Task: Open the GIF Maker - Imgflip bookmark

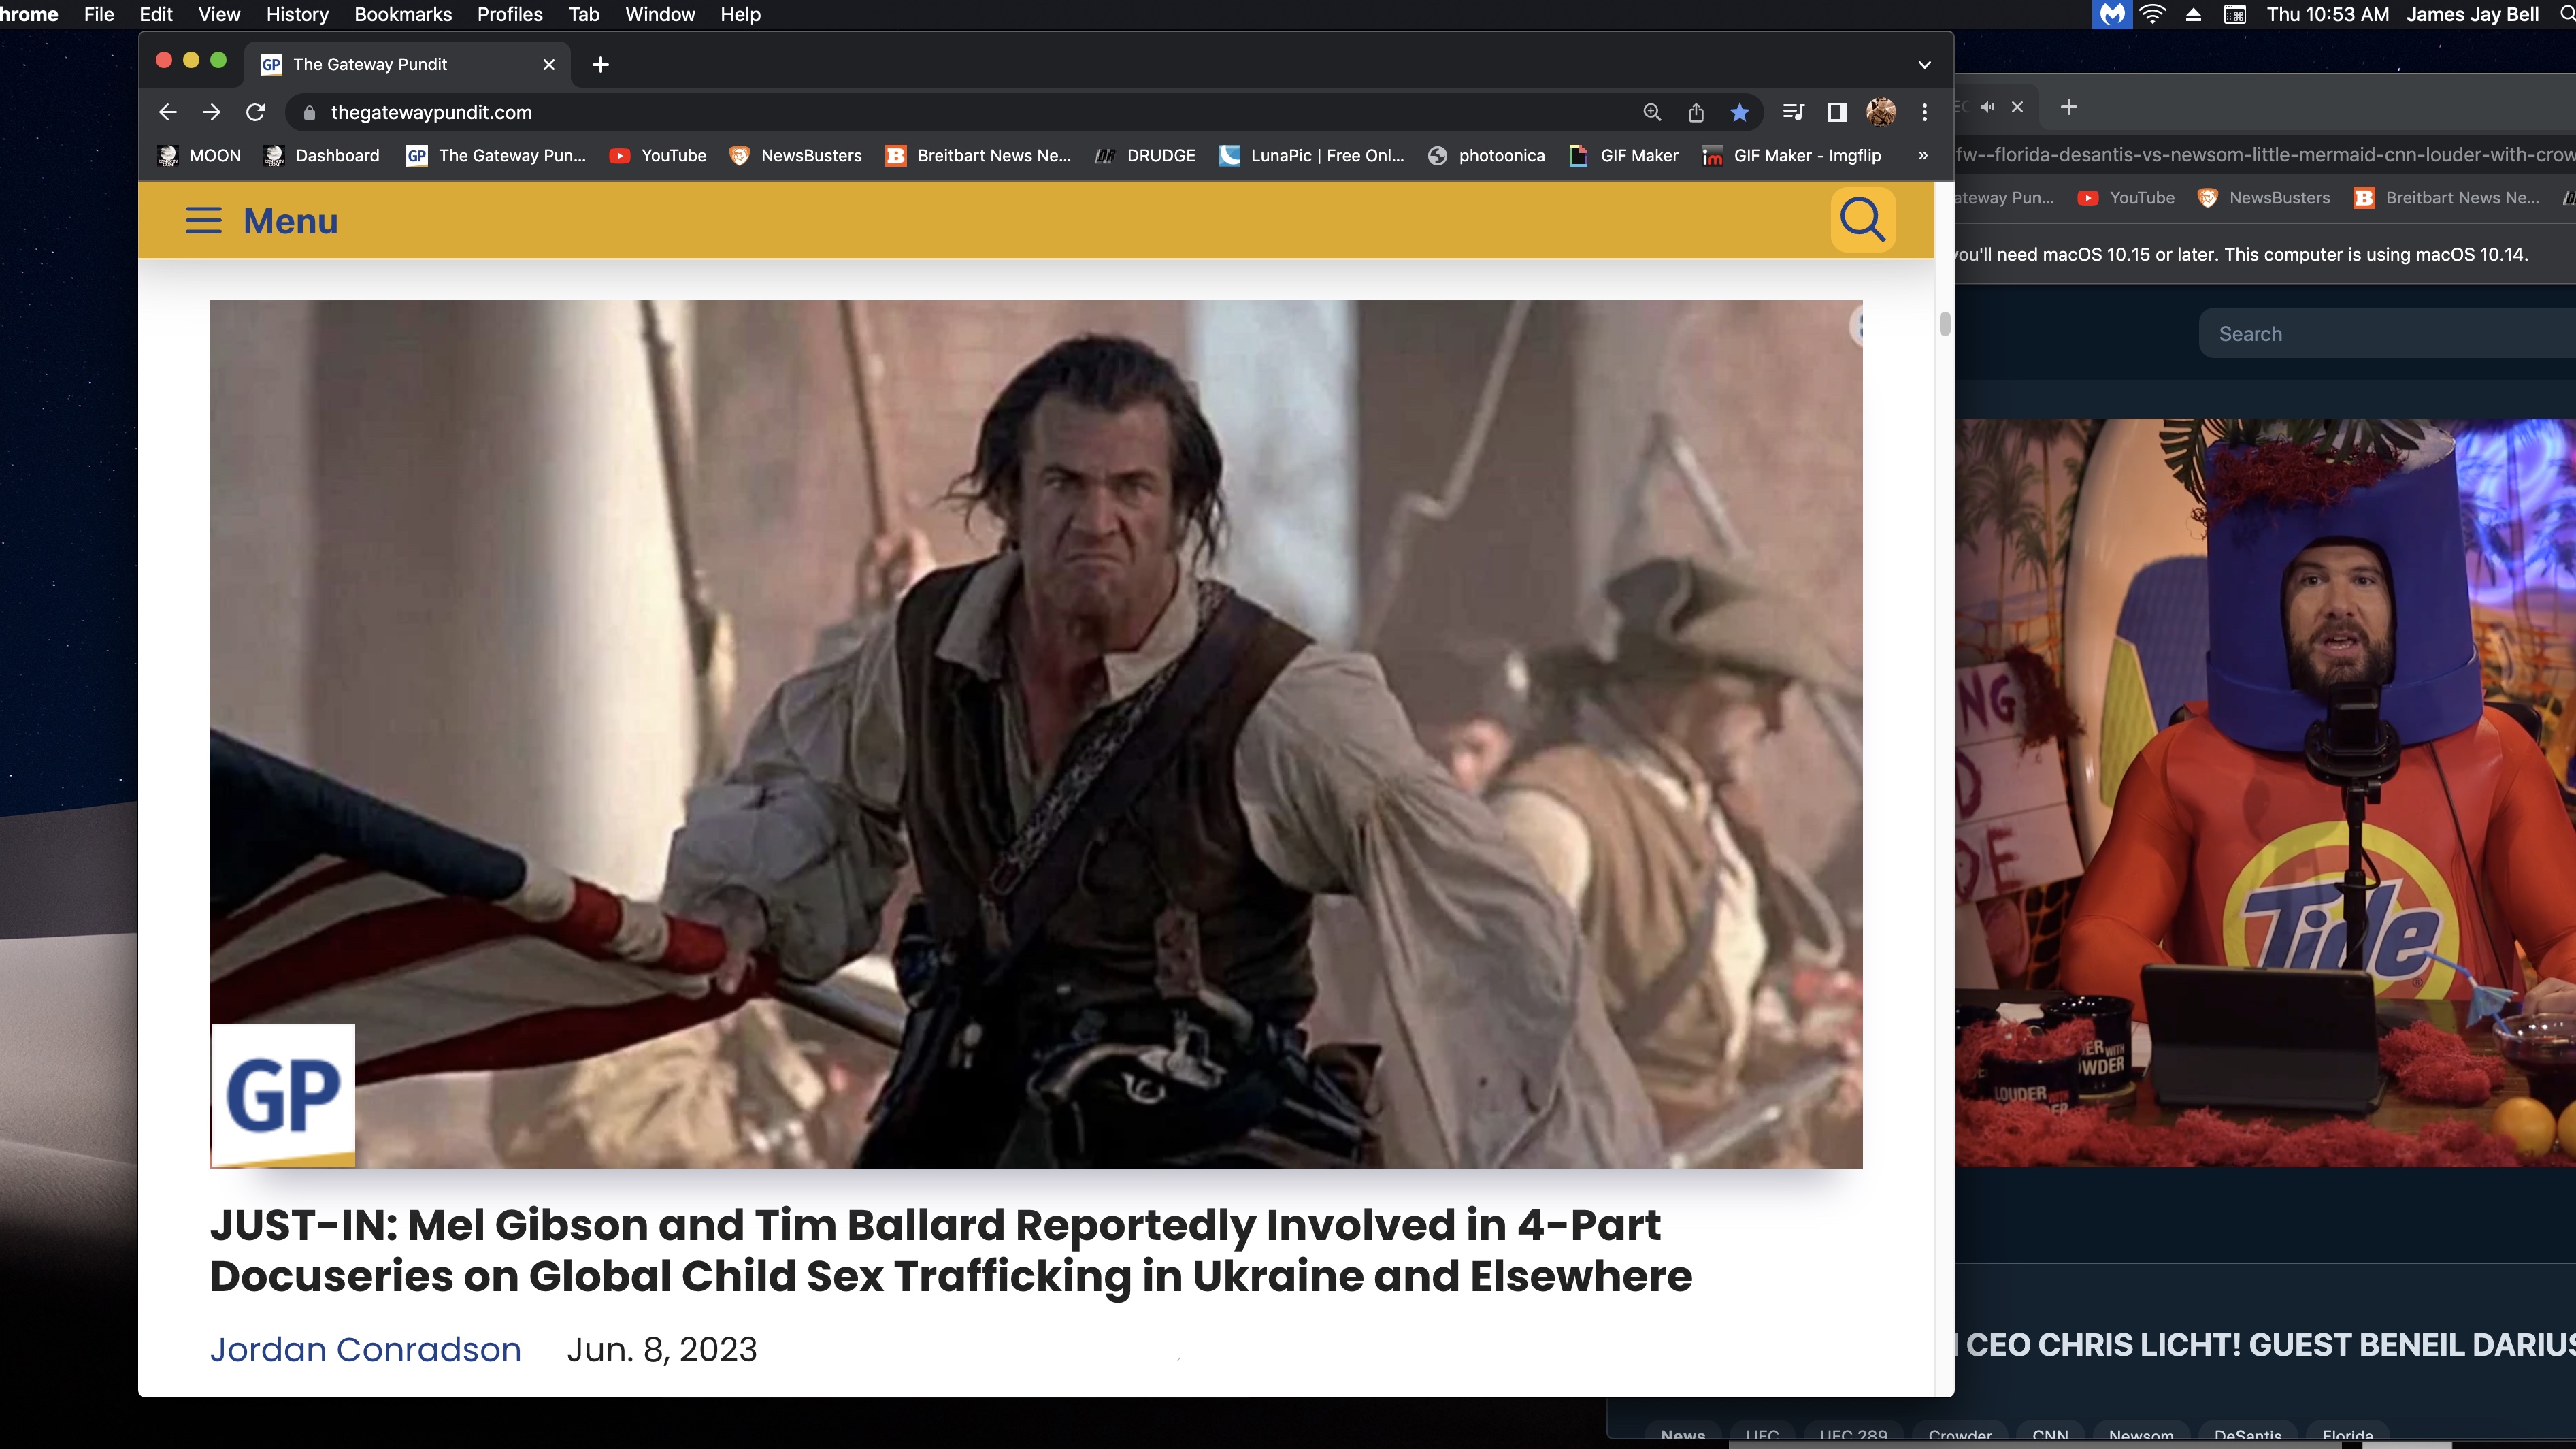Action: 1791,155
